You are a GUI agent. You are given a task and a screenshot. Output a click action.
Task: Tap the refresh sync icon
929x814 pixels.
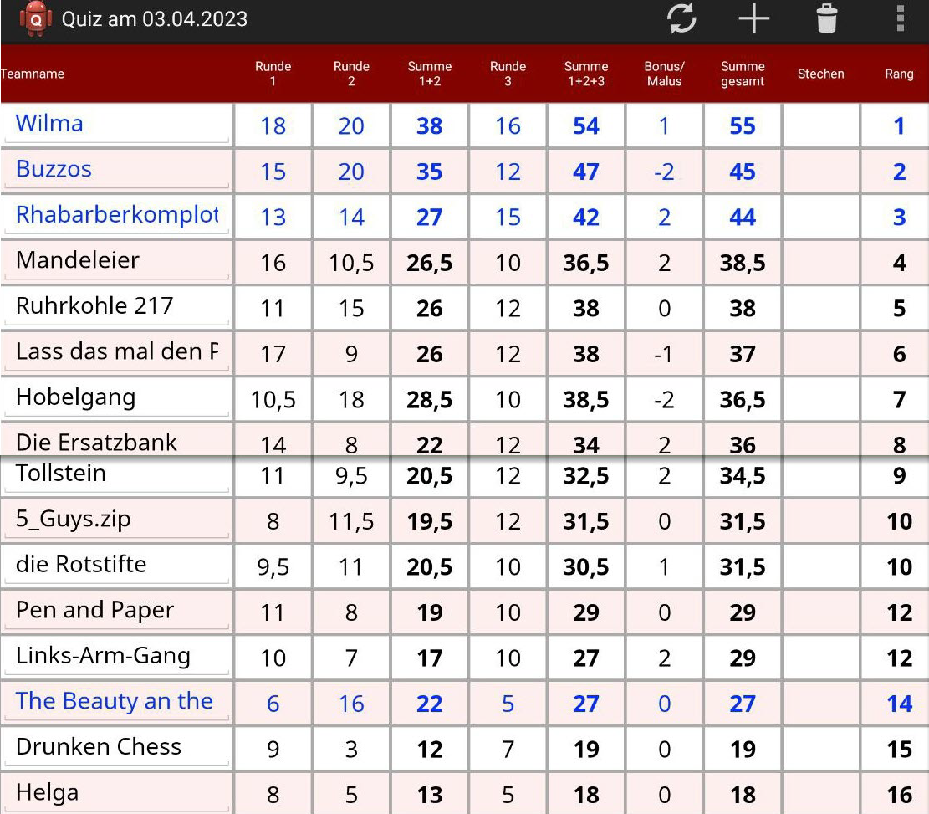coord(681,18)
